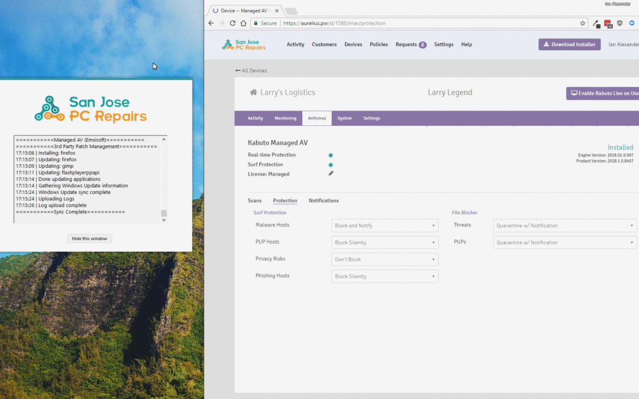Open the Scans sub-tab
639x399 pixels.
[254, 201]
